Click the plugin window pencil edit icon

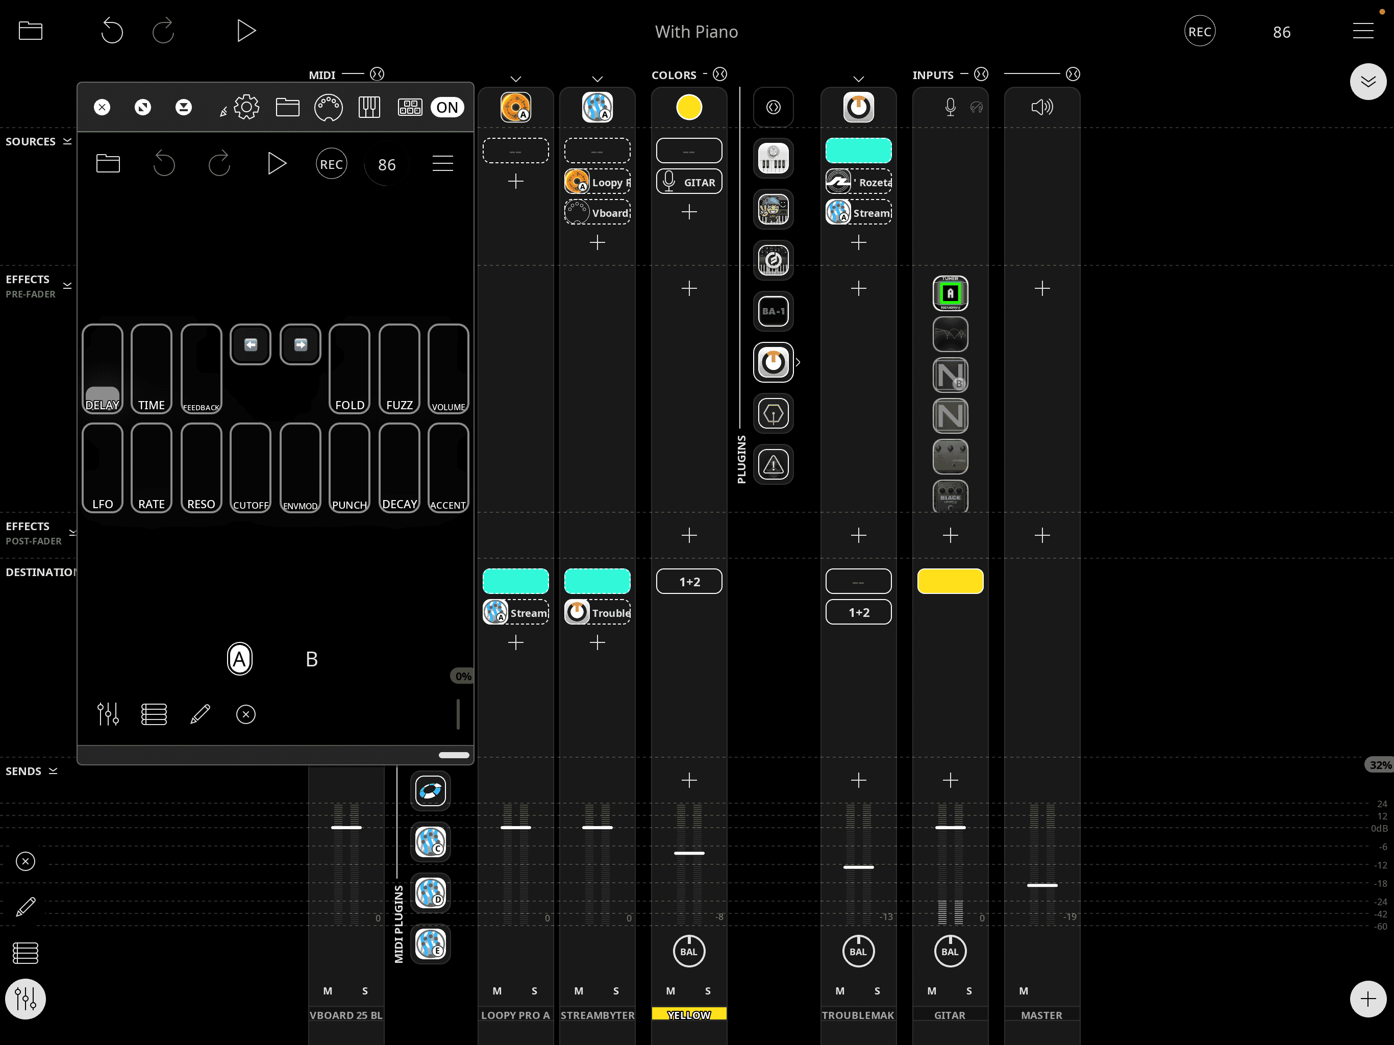(x=200, y=714)
